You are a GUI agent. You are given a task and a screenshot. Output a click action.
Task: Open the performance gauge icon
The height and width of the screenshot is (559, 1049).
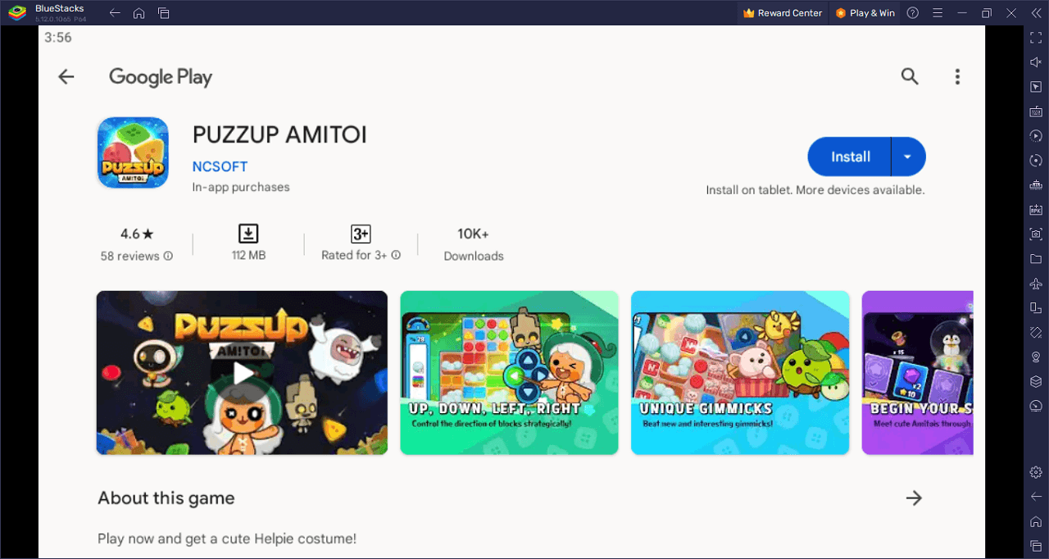(1036, 407)
